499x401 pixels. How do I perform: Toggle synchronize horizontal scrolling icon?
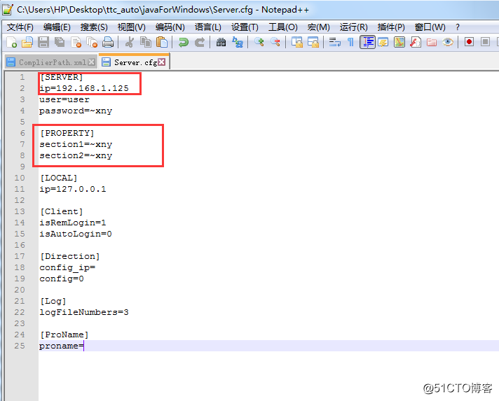click(313, 42)
